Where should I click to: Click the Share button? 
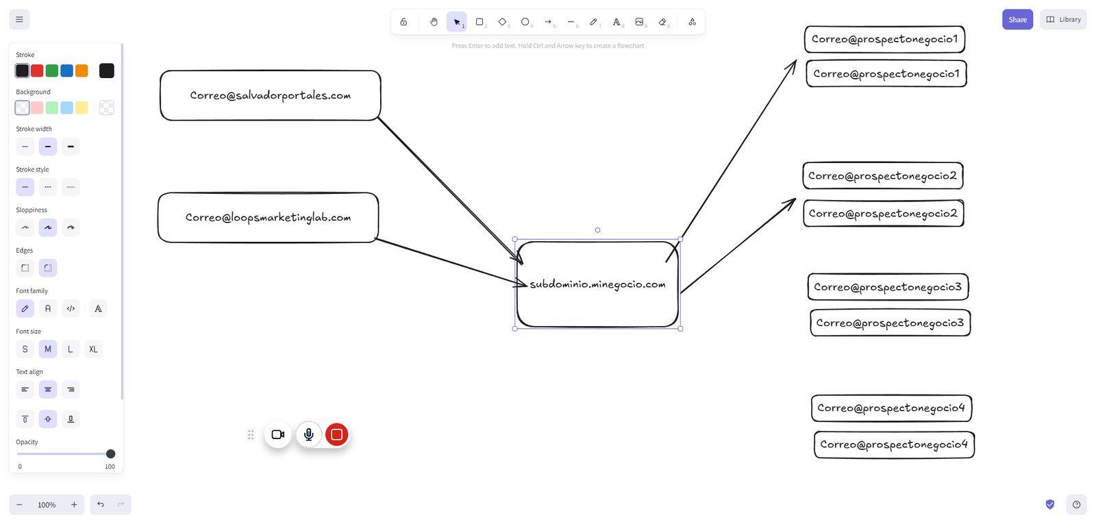click(1017, 19)
